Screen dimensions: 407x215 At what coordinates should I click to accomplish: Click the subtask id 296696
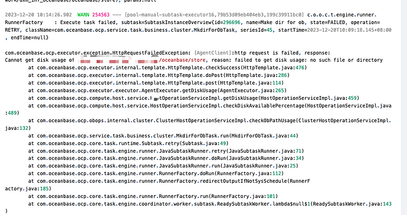(x=232, y=22)
